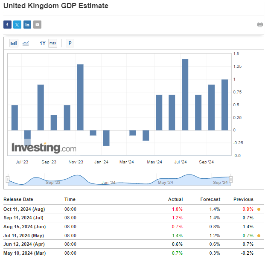Viewport: 268px width, 259px height.
Task: Switch to line chart view
Action: pyautogui.click(x=26, y=43)
